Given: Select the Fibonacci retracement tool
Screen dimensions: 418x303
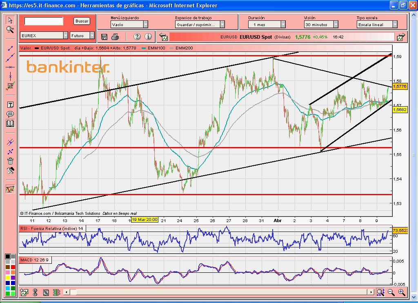Looking at the screenshot, I should pyautogui.click(x=10, y=86).
